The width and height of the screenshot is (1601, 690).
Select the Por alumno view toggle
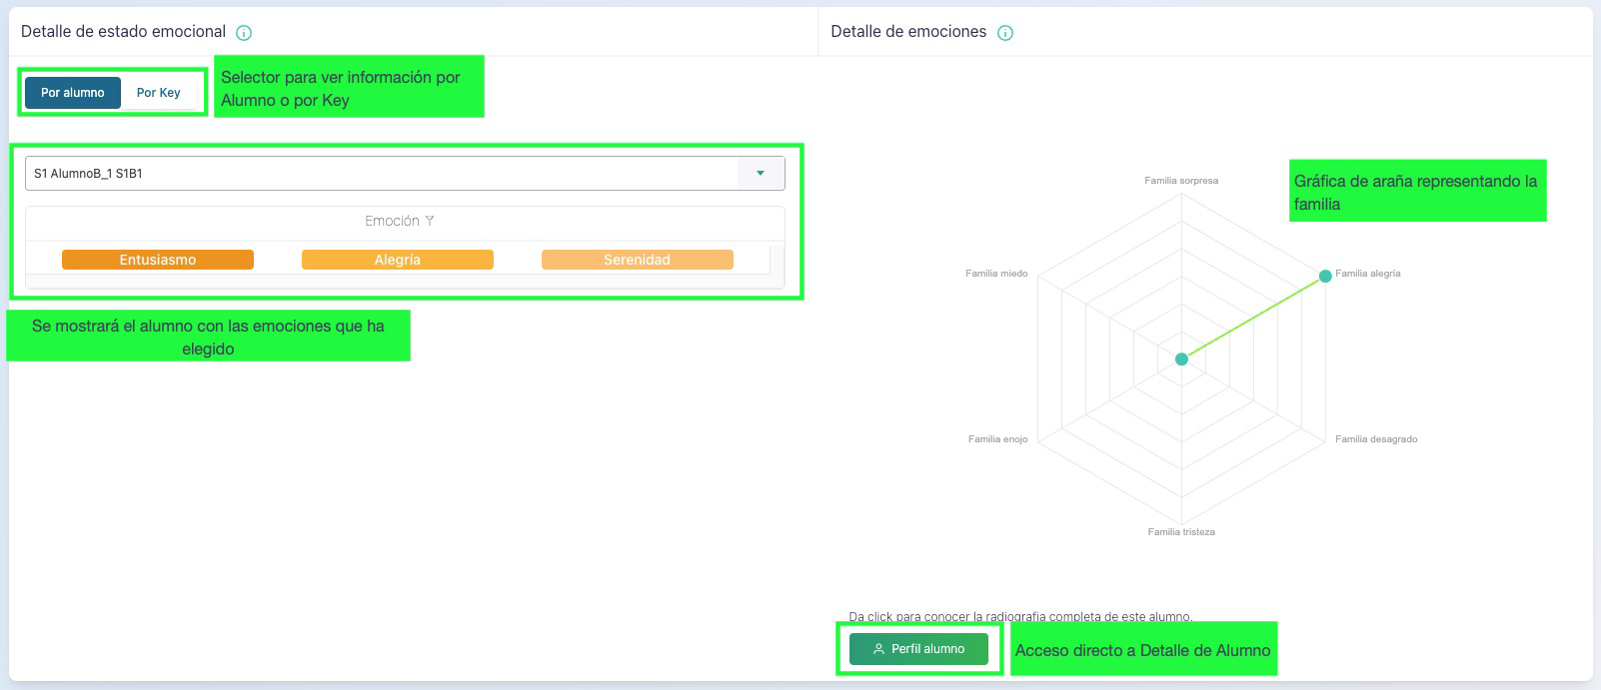pos(73,93)
